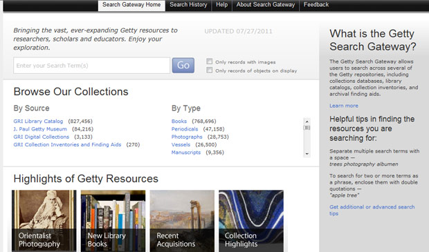
Task: Open the Feedback page
Action: 316,5
